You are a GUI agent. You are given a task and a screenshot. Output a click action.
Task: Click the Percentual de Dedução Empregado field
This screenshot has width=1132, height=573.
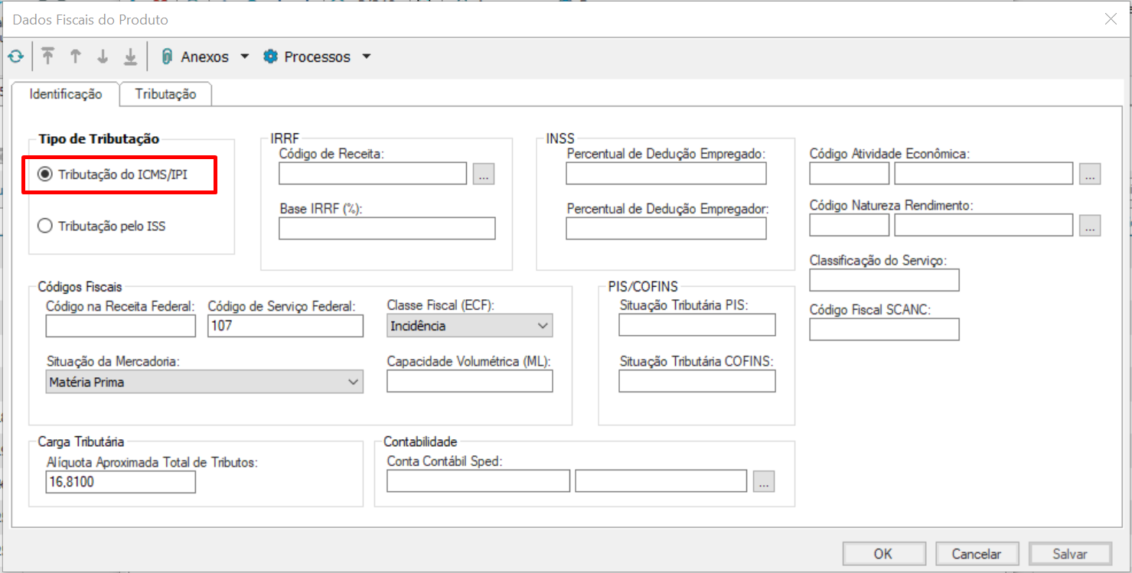666,174
